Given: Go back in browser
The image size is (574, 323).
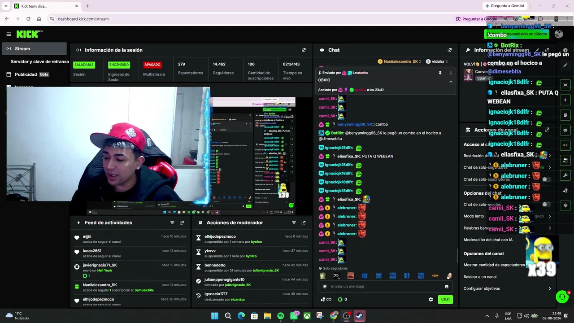Looking at the screenshot, I should coord(7,19).
